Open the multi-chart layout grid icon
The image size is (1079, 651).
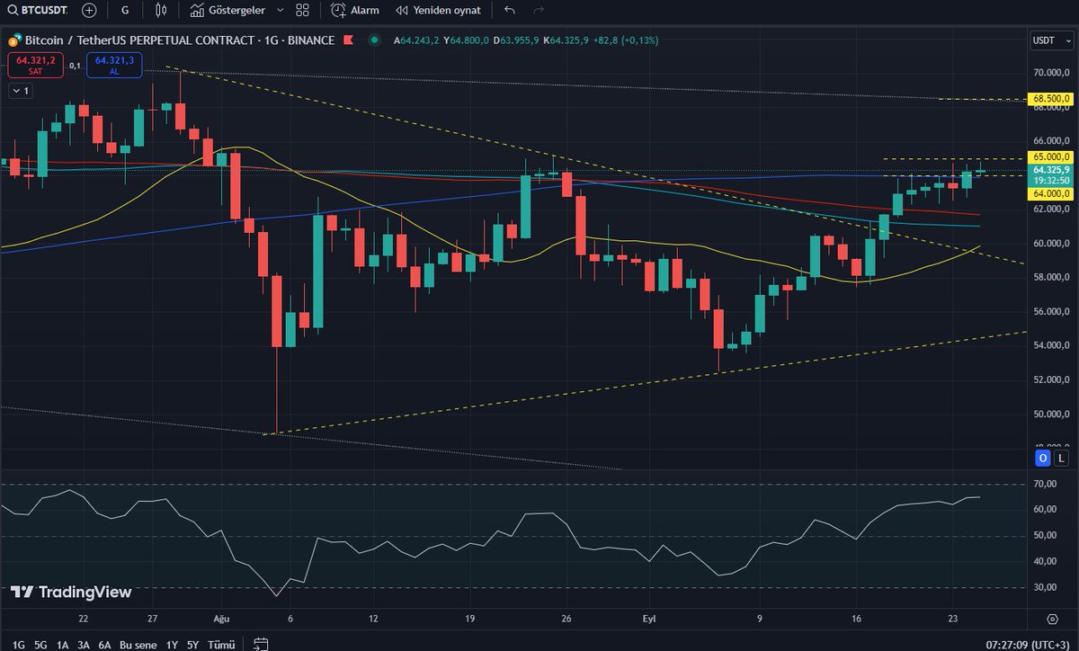[x=301, y=10]
